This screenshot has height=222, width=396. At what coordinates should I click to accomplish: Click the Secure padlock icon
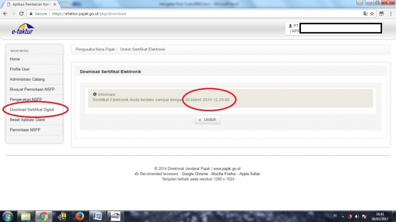(31, 14)
